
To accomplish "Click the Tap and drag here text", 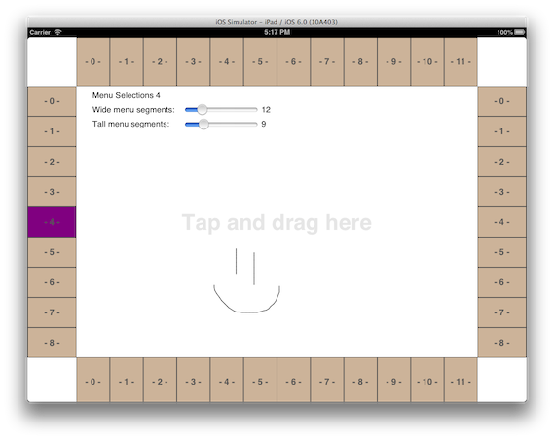I will click(x=277, y=223).
